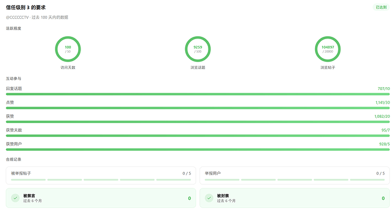The height and width of the screenshot is (210, 391).
Task: Click the 1,082/20 value
Action: tap(382, 117)
